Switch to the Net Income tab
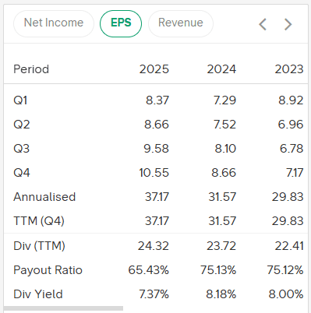The width and height of the screenshot is (311, 313). click(54, 23)
